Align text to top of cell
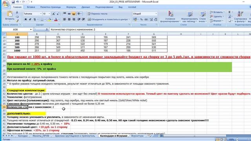Screen dimensions: 251x141 (x=65, y=14)
